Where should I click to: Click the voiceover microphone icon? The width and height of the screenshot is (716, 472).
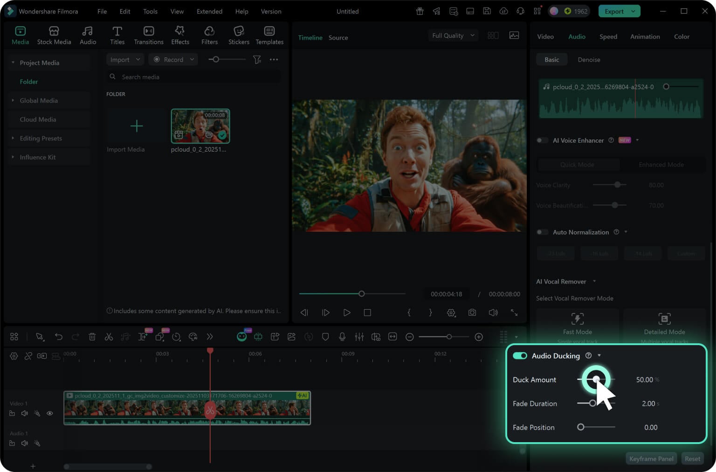(342, 337)
